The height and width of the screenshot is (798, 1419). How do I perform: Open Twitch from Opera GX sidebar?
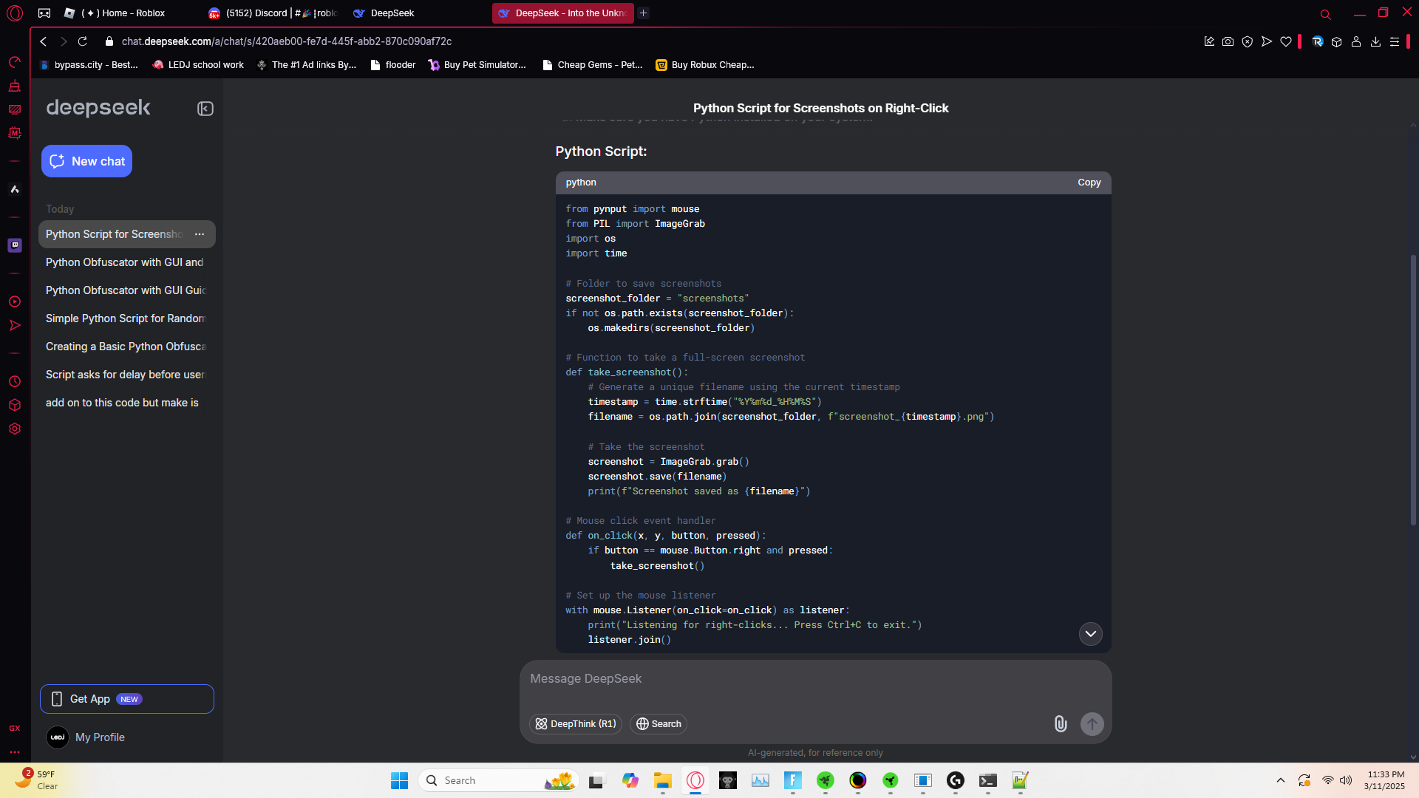15,245
